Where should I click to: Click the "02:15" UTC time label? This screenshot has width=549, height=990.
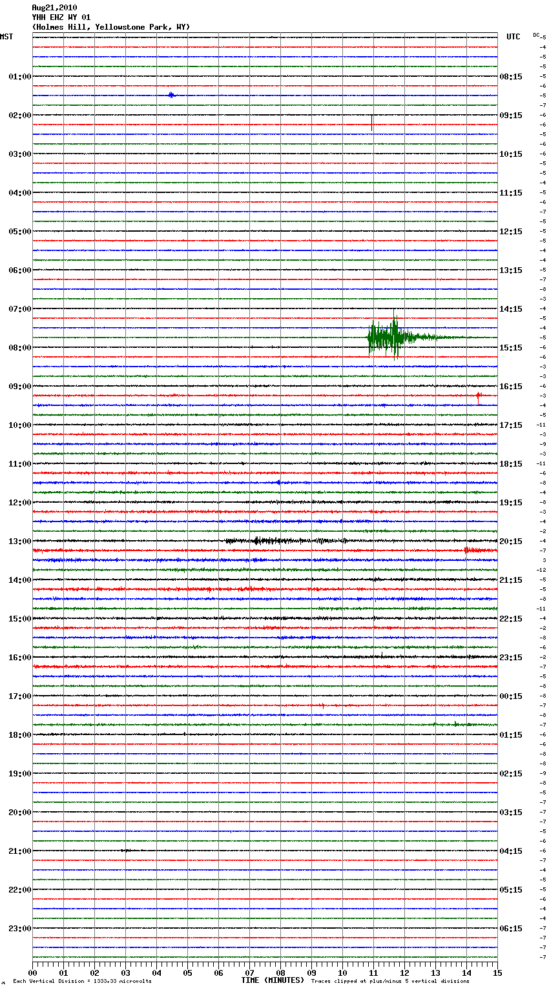[x=511, y=774]
